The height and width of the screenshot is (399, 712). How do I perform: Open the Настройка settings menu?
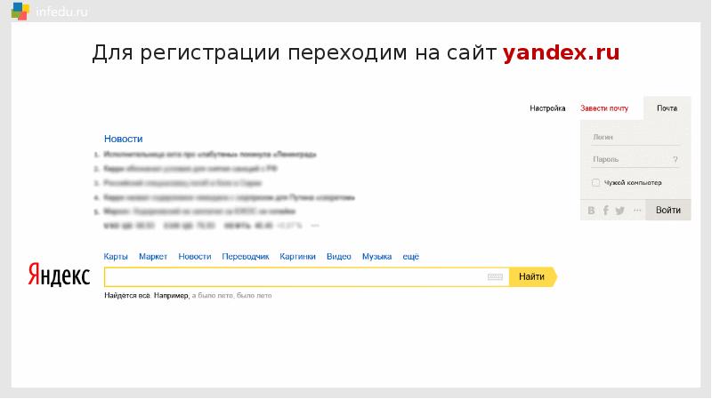[x=547, y=108]
